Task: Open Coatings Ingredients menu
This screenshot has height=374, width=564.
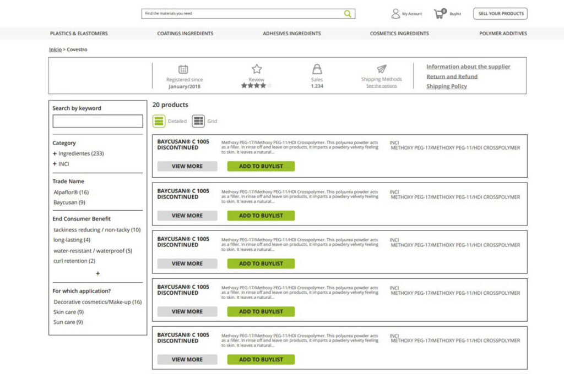Action: pyautogui.click(x=185, y=34)
